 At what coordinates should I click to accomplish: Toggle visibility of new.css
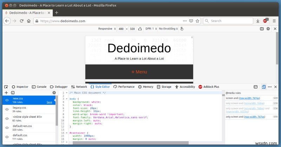(x=7, y=100)
